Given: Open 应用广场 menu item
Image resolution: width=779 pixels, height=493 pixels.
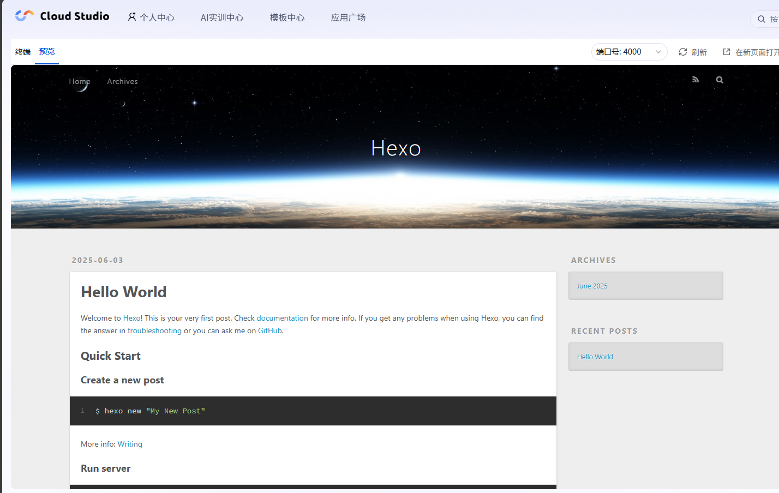Looking at the screenshot, I should click(x=348, y=17).
